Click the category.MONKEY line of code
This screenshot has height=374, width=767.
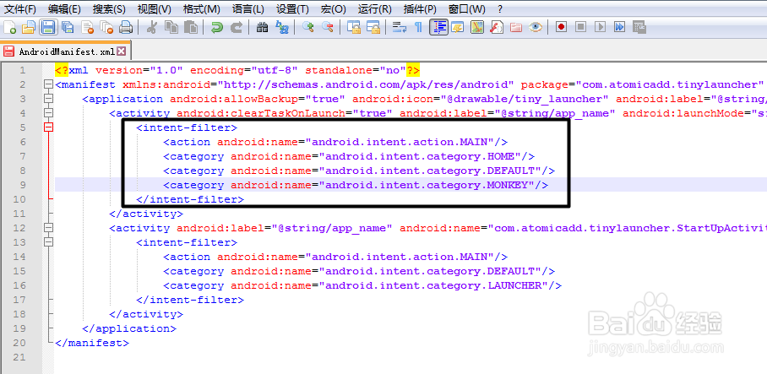(x=356, y=185)
